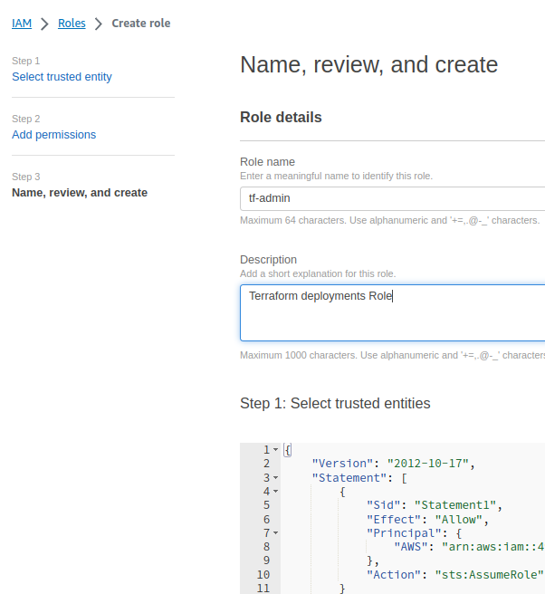The height and width of the screenshot is (594, 545).
Task: Click line number 2 in the editor gutter
Action: tap(267, 464)
